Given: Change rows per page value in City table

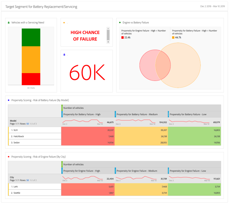Looking at the screenshot, I should [28, 180].
